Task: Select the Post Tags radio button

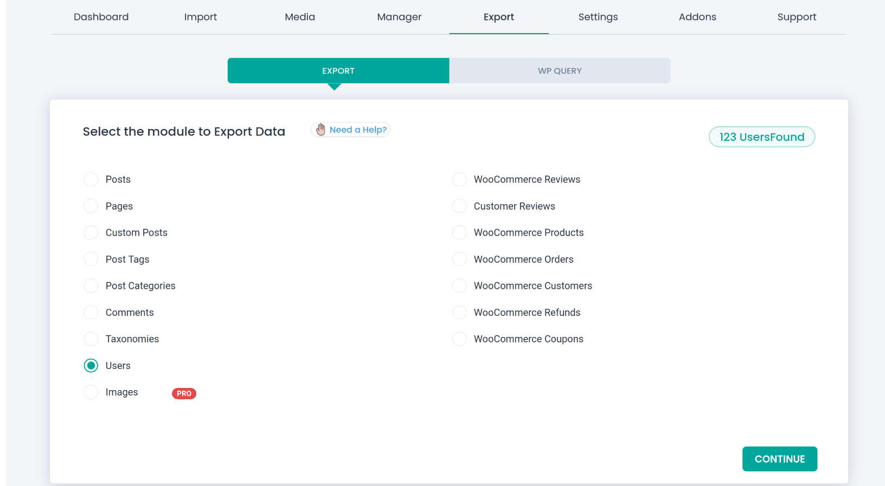Action: [x=91, y=259]
